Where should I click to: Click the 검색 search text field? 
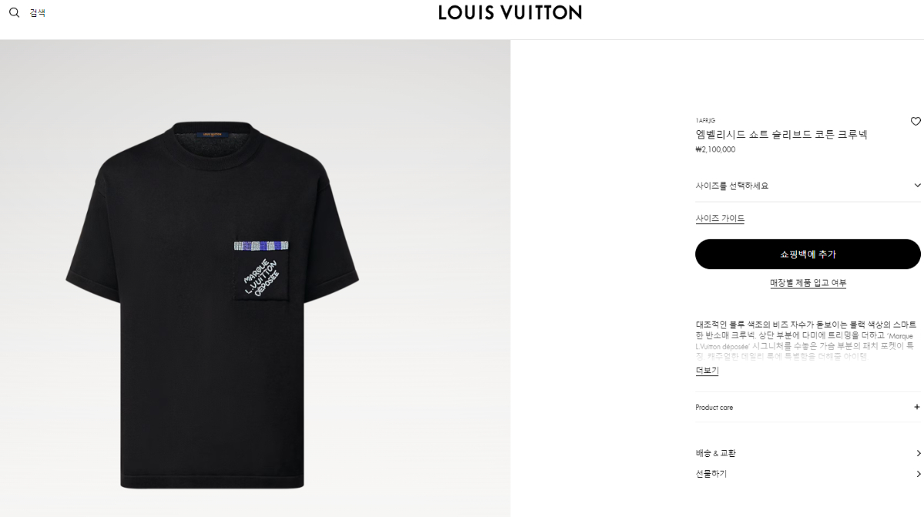point(38,13)
